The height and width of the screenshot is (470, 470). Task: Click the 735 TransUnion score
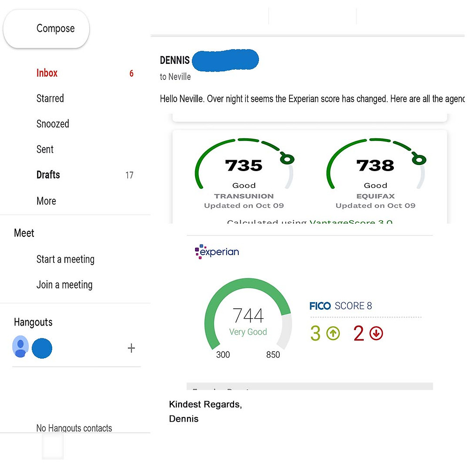tap(243, 165)
